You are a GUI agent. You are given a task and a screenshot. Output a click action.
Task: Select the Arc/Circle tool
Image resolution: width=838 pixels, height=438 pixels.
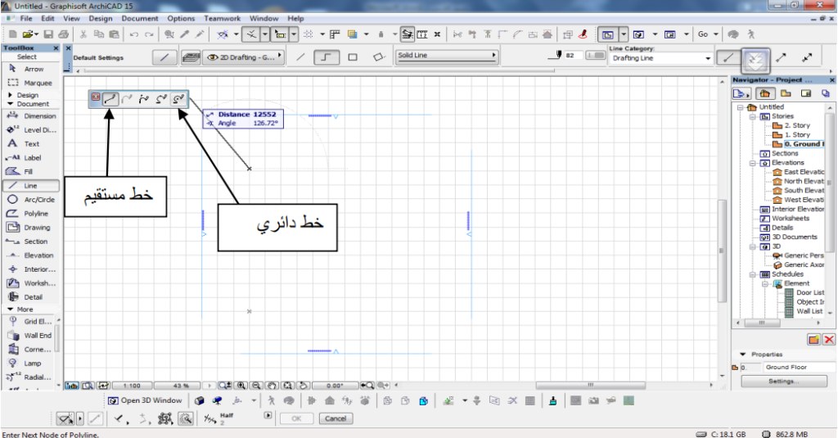[30, 200]
